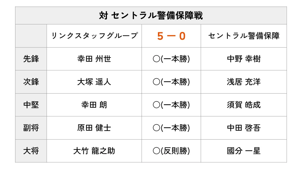Click player name 幸田 朗

click(94, 105)
